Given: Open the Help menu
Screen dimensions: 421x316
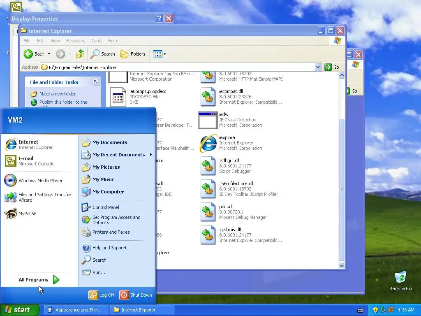Looking at the screenshot, I should (113, 41).
